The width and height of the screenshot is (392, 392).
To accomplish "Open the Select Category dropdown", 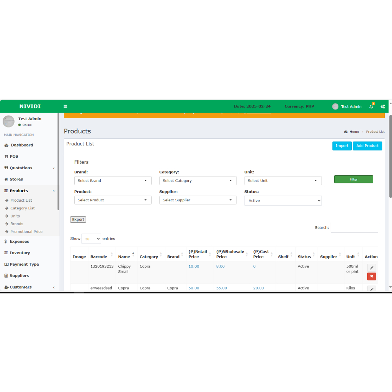I will (x=198, y=181).
